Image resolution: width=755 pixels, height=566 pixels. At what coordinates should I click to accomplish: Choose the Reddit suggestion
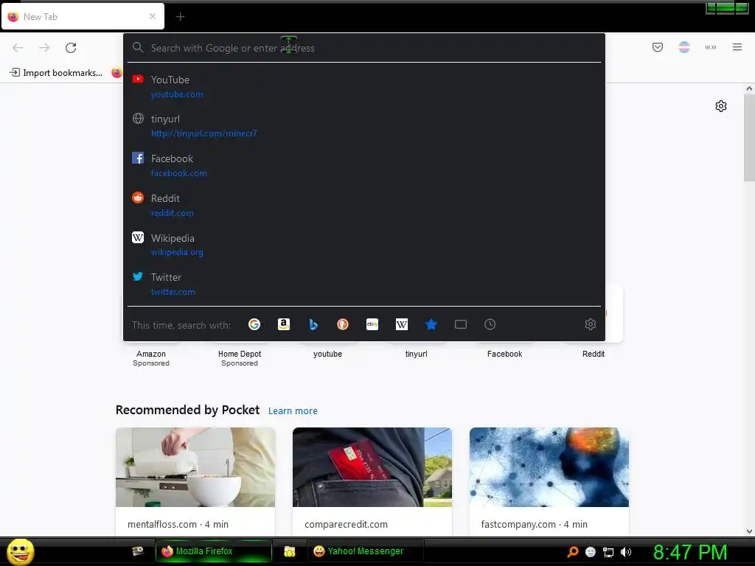tap(364, 206)
